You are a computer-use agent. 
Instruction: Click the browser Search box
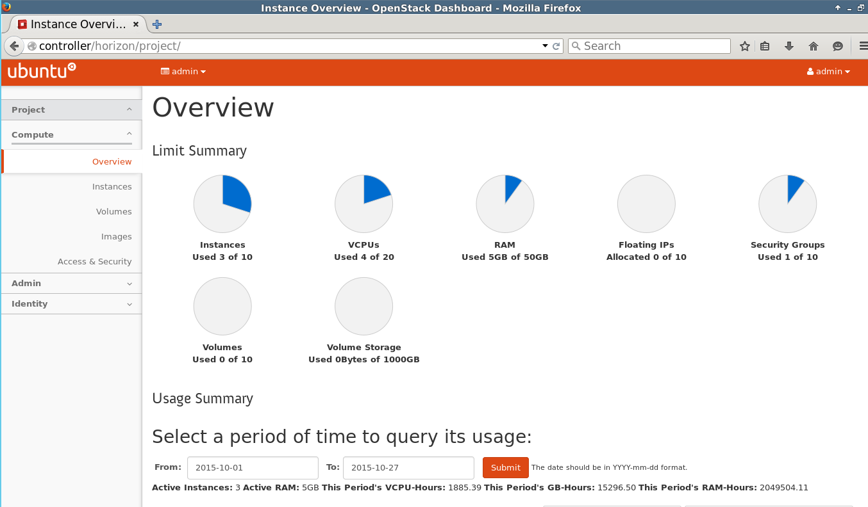click(x=649, y=46)
